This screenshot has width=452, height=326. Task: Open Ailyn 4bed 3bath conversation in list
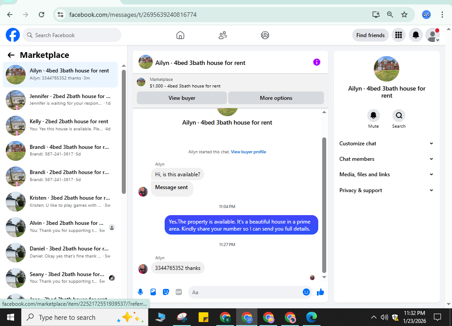tap(60, 74)
